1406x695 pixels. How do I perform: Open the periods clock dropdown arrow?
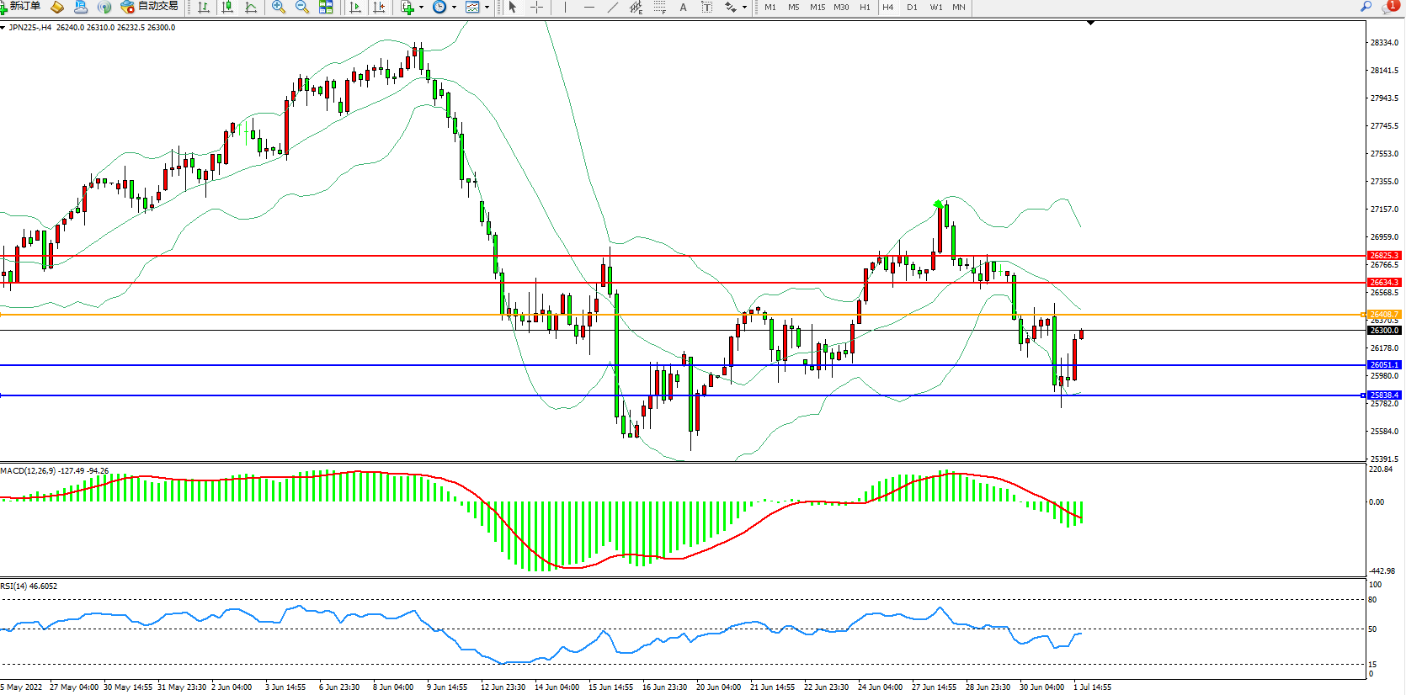pos(454,7)
